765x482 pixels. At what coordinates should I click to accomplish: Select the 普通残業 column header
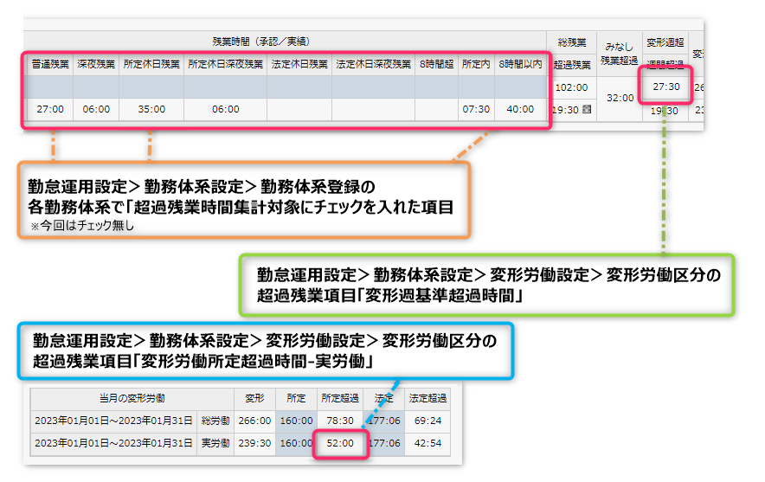click(51, 64)
